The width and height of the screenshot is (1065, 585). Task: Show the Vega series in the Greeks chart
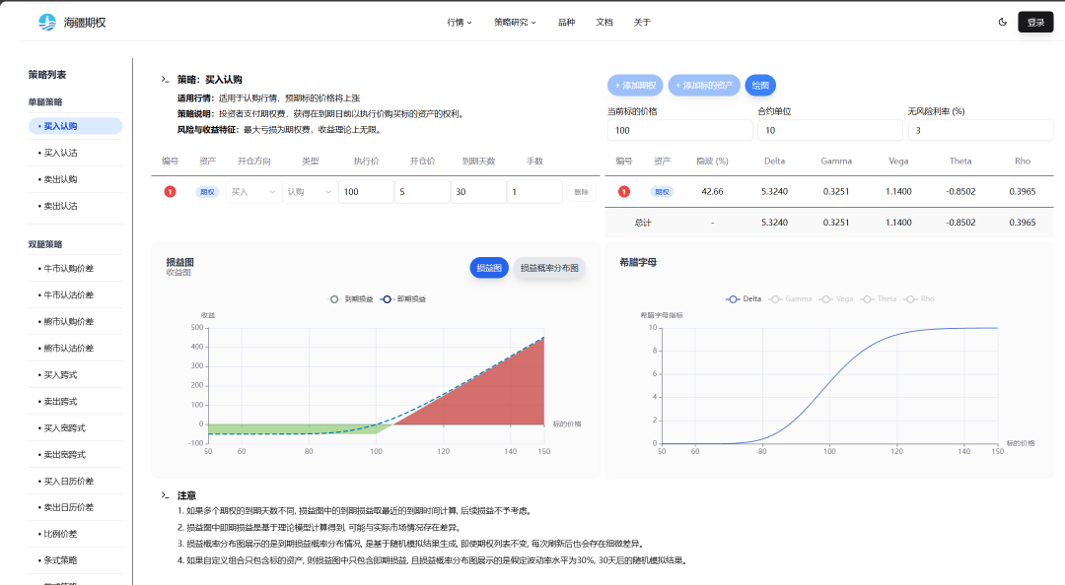836,298
